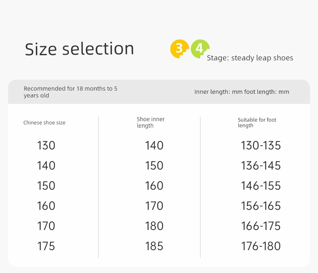318x273 pixels.
Task: Click the yellow stage 3 icon
Action: click(x=180, y=49)
